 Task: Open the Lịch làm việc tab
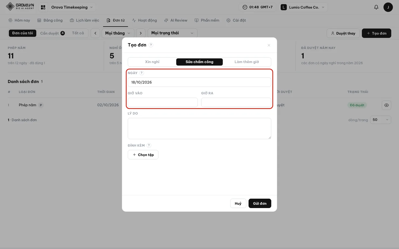point(85,20)
